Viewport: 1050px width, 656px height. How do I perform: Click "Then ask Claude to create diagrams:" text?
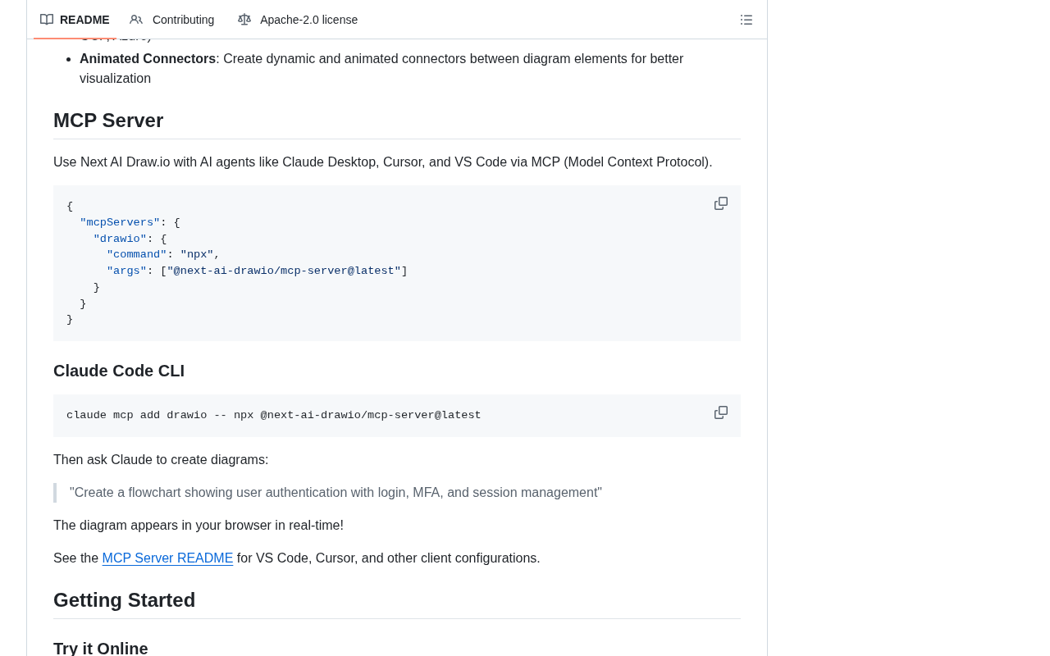click(161, 460)
